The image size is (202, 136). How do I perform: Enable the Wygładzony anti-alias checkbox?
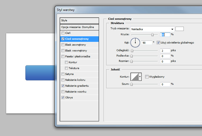147,77
